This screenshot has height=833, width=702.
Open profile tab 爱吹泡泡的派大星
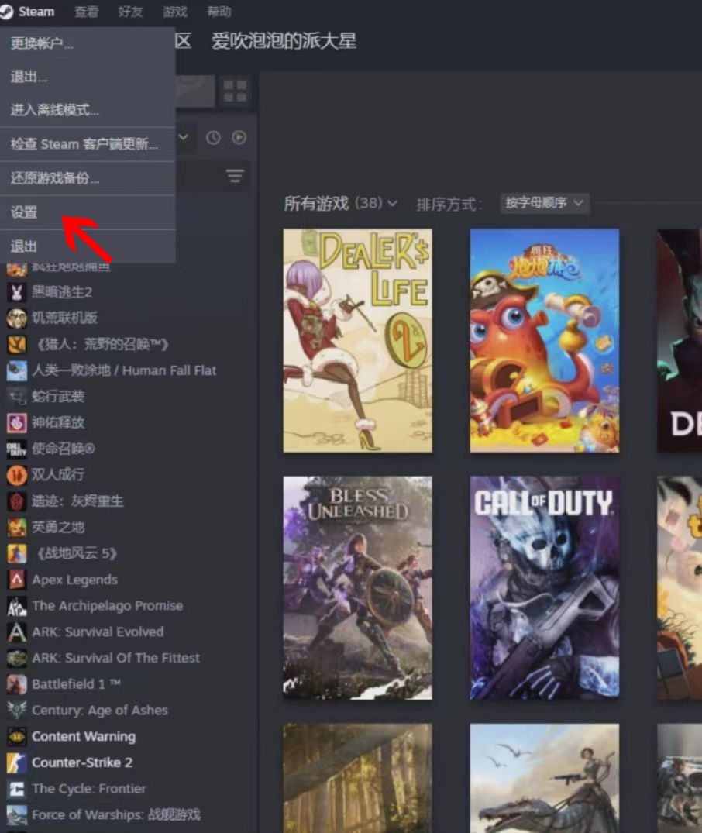(284, 41)
